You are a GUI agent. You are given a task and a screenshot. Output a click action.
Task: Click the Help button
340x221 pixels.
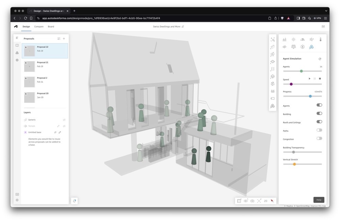tap(319, 200)
